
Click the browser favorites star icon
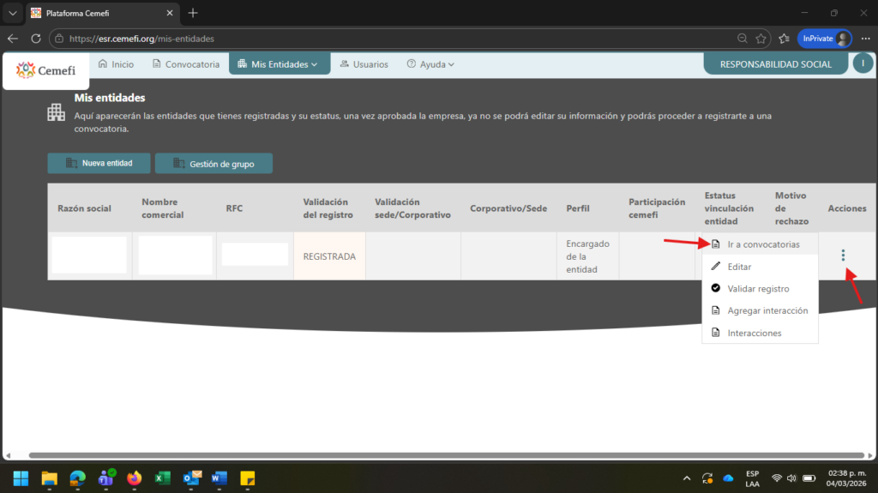761,39
